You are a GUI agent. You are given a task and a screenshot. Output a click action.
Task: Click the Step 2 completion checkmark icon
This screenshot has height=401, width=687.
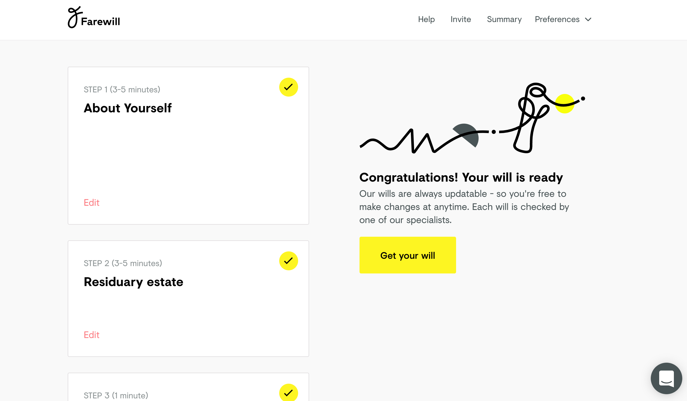coord(288,261)
